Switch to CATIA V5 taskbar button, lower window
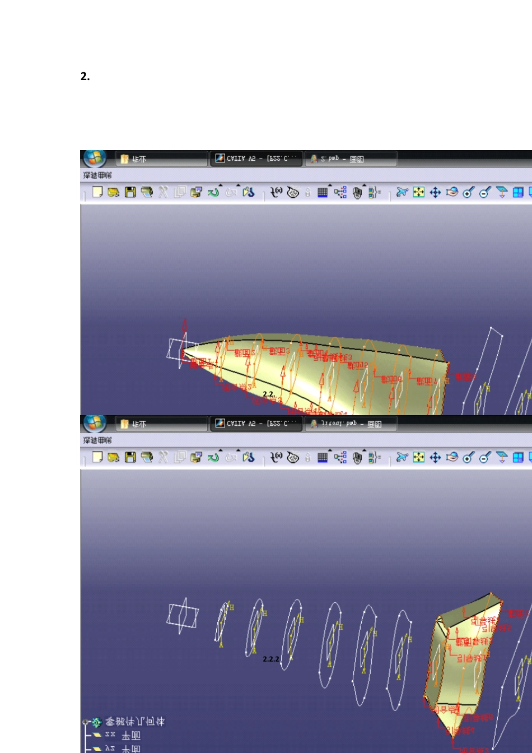Image resolution: width=532 pixels, height=753 pixels. [256, 424]
